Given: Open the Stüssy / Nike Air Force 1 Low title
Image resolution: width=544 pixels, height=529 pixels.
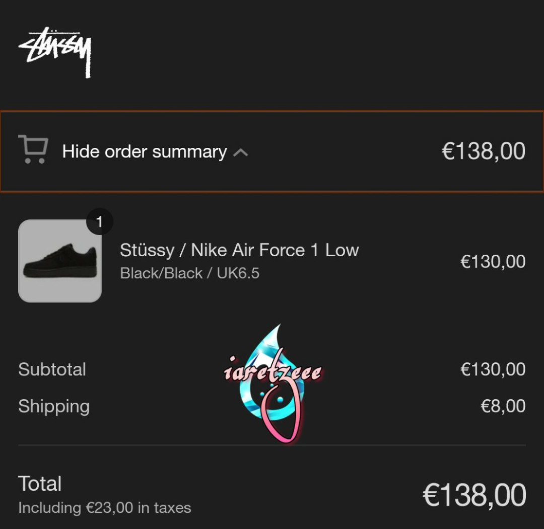Looking at the screenshot, I should pos(239,250).
